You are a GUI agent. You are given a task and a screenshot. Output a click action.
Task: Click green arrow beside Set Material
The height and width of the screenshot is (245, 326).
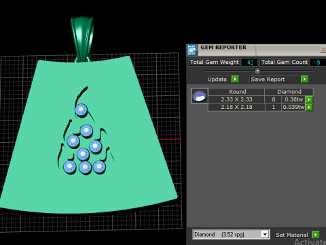tap(315, 235)
